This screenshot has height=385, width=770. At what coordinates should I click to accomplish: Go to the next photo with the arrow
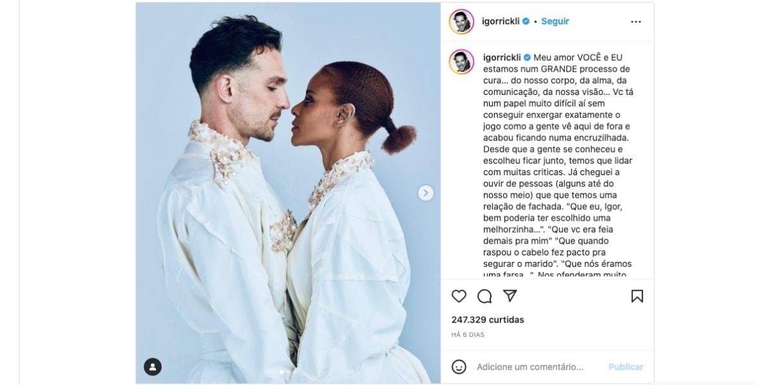pos(426,193)
